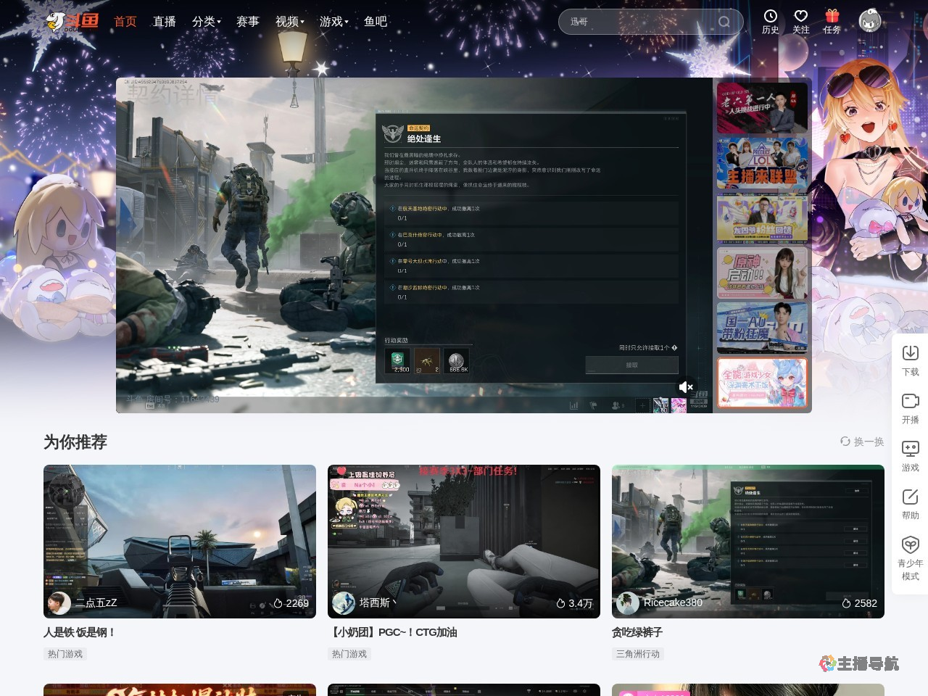This screenshot has width=928, height=696.
Task: Unmute the featured video player
Action: tap(686, 387)
